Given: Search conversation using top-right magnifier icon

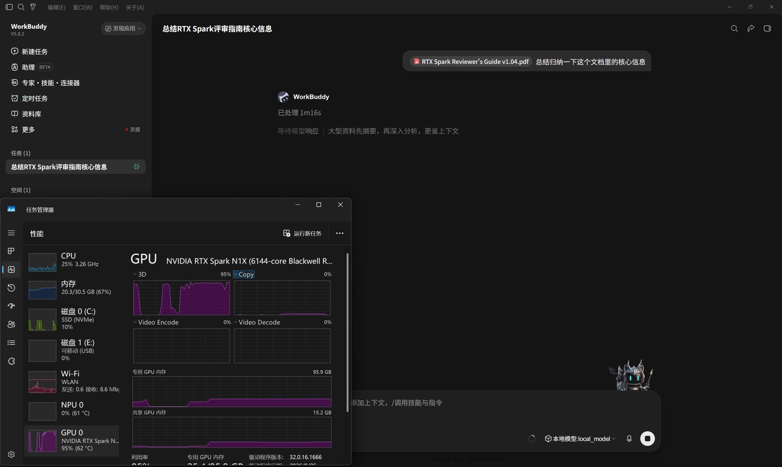Looking at the screenshot, I should click(734, 29).
